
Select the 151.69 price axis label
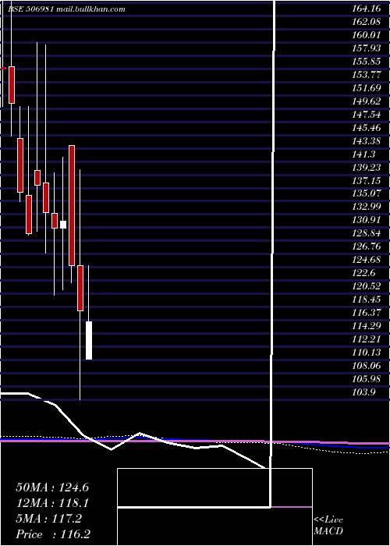click(x=366, y=87)
